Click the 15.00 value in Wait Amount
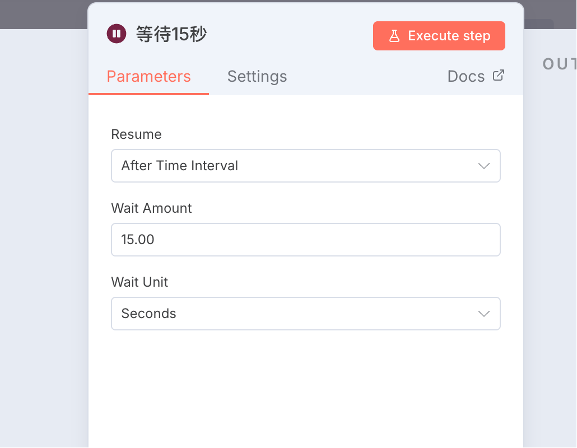 pos(138,240)
